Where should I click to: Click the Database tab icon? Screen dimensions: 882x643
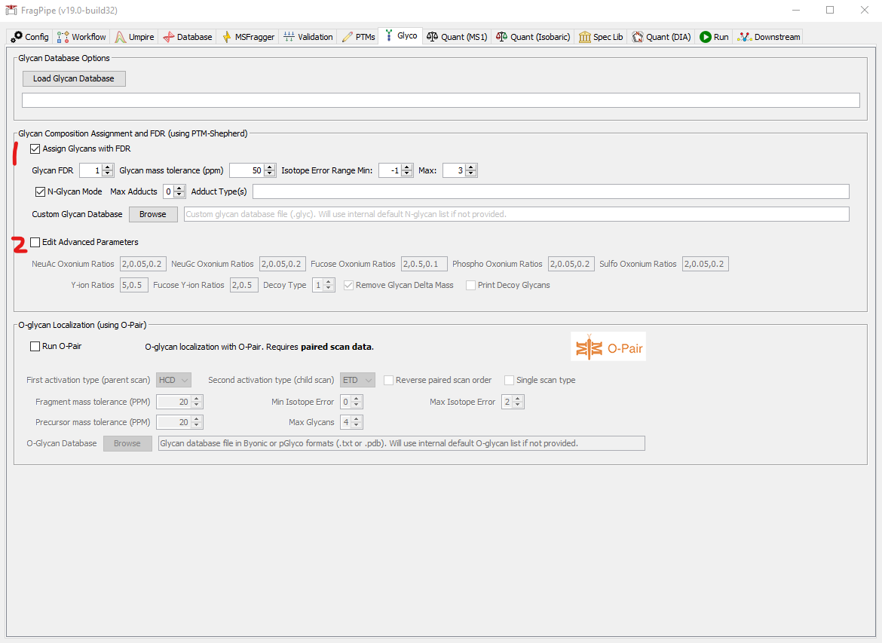169,37
